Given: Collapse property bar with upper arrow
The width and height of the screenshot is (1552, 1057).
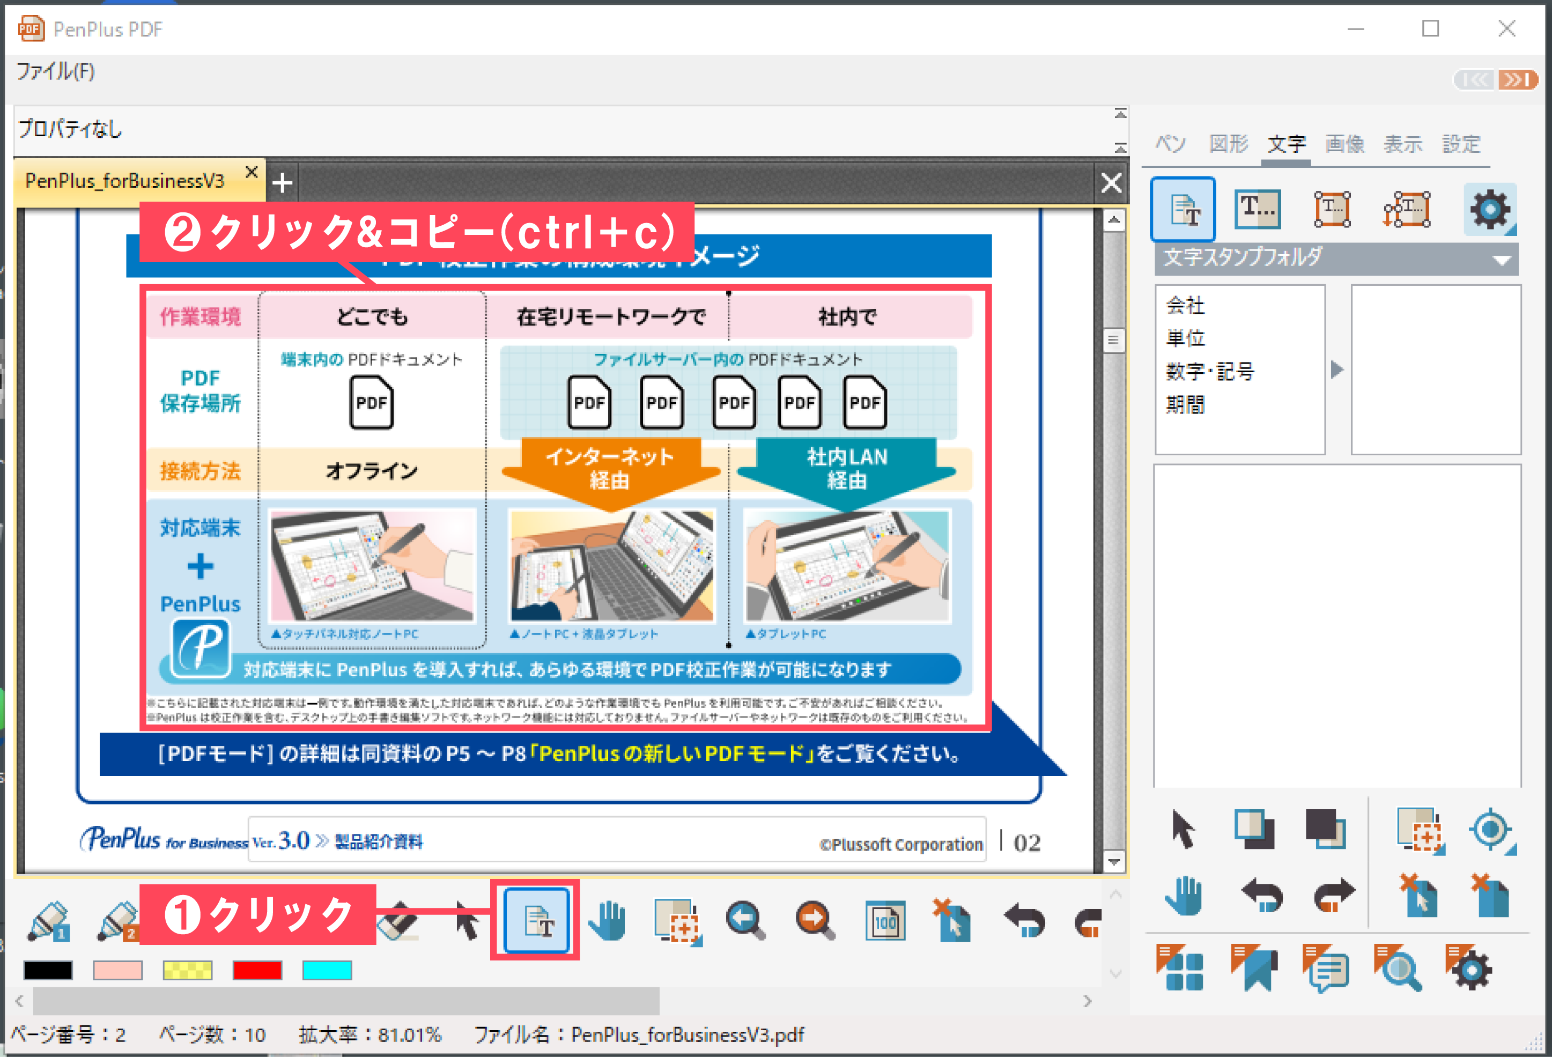Looking at the screenshot, I should pyautogui.click(x=1121, y=114).
